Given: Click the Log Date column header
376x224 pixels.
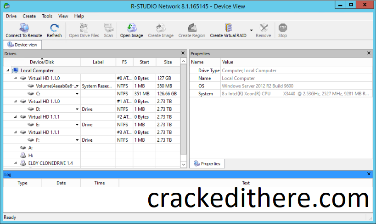Looking at the screenshot, I should point(61,183).
